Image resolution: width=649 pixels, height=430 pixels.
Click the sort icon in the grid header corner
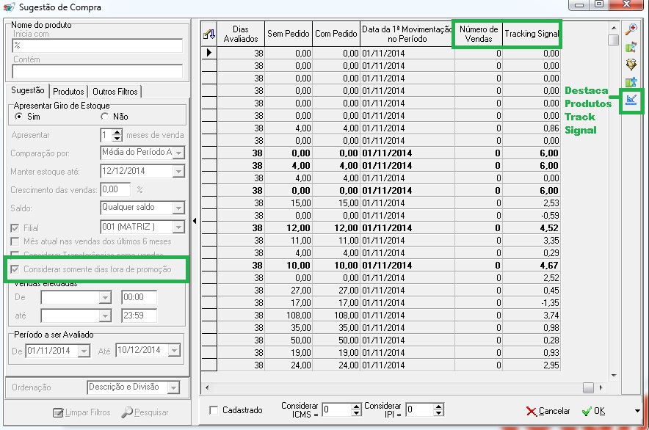(209, 34)
